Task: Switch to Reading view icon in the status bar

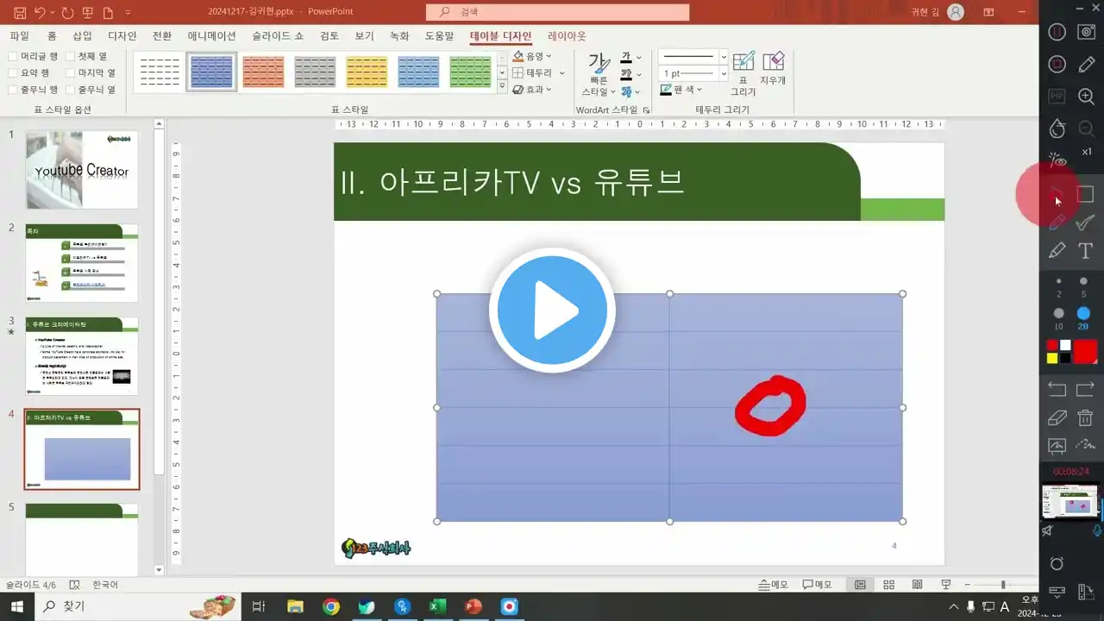Action: [918, 584]
